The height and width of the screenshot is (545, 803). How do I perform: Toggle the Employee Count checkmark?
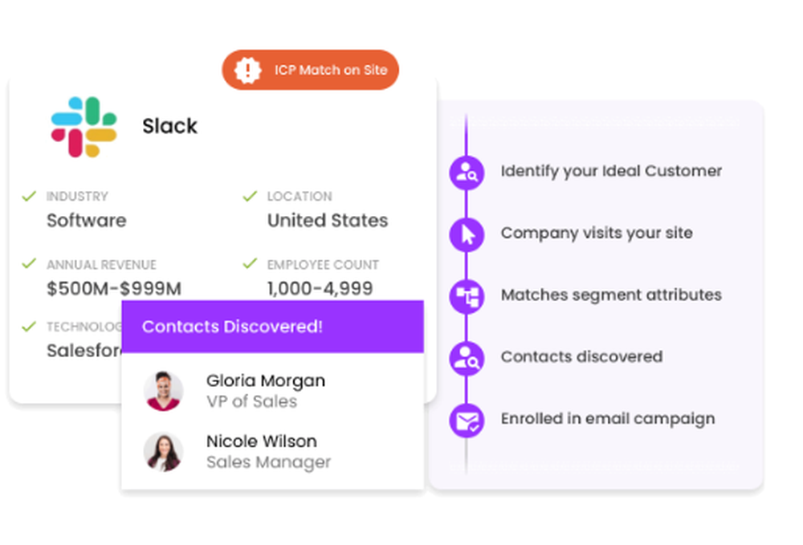(x=250, y=263)
